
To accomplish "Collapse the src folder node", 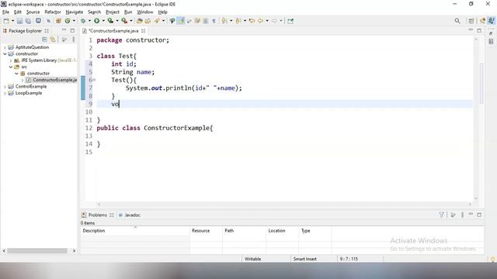I will pyautogui.click(x=11, y=67).
